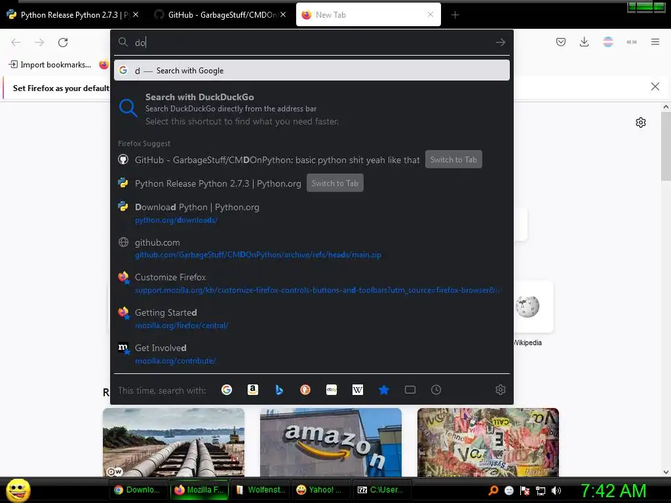Choose the Wikipedia search shortcut icon

[x=358, y=390]
